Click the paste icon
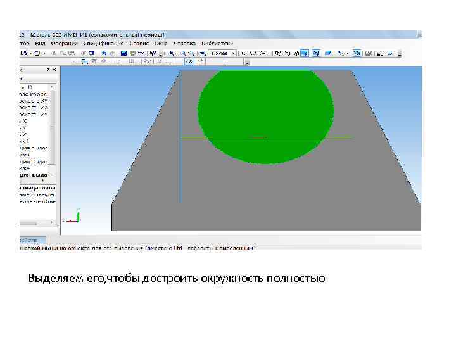Screen dimensions: 456x342 click(72, 53)
